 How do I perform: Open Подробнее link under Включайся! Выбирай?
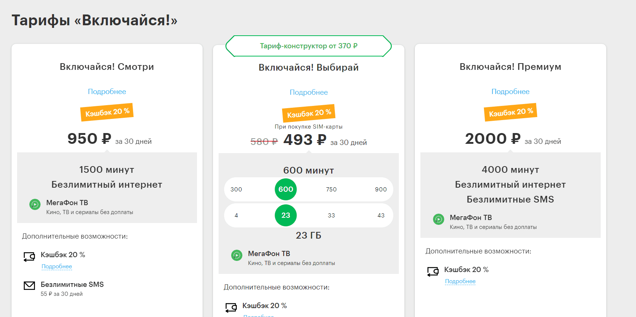(309, 93)
